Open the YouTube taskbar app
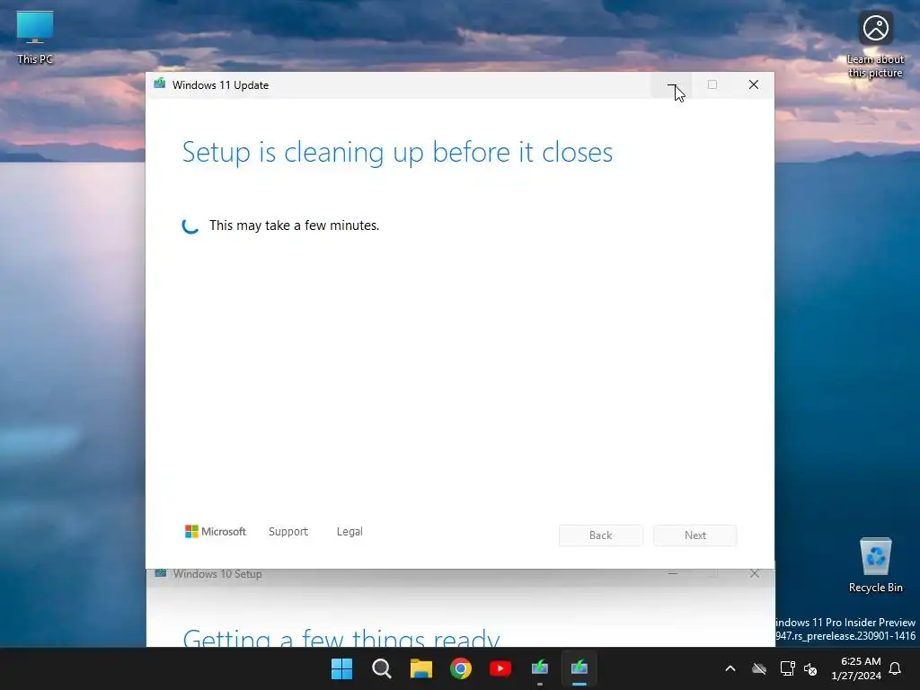The width and height of the screenshot is (920, 690). (500, 668)
